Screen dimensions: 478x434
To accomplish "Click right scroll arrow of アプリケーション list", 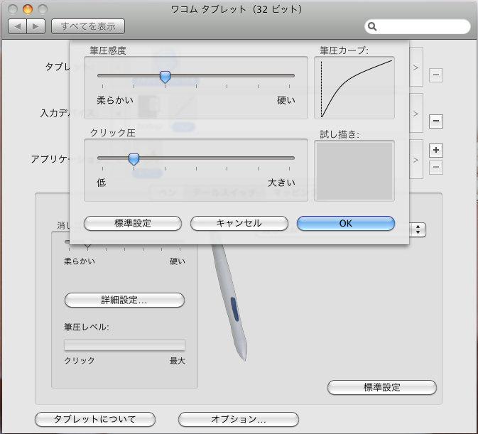I will point(415,160).
